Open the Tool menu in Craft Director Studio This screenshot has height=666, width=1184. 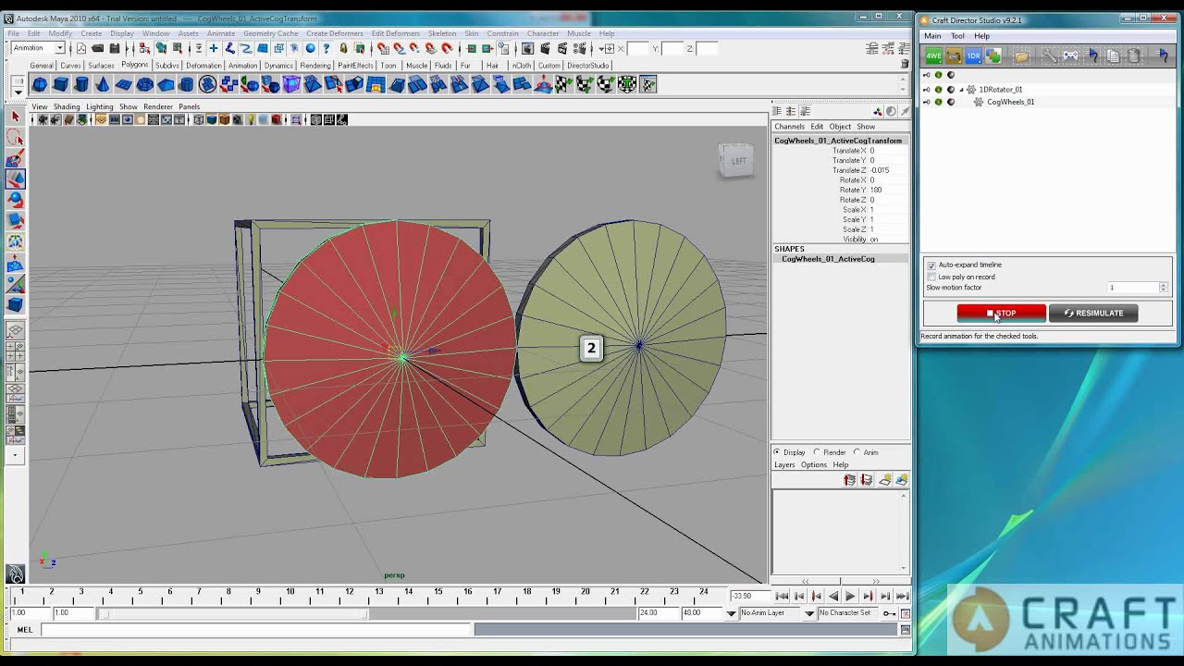(x=957, y=36)
